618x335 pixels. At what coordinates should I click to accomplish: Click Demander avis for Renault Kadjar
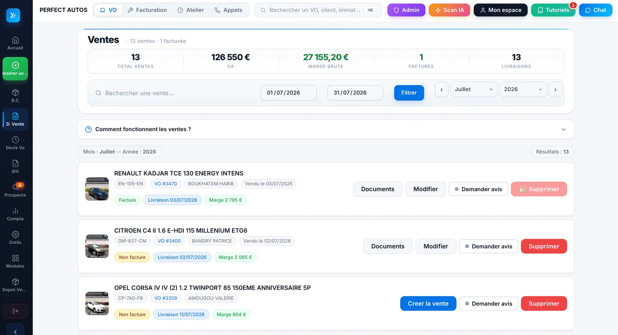478,189
